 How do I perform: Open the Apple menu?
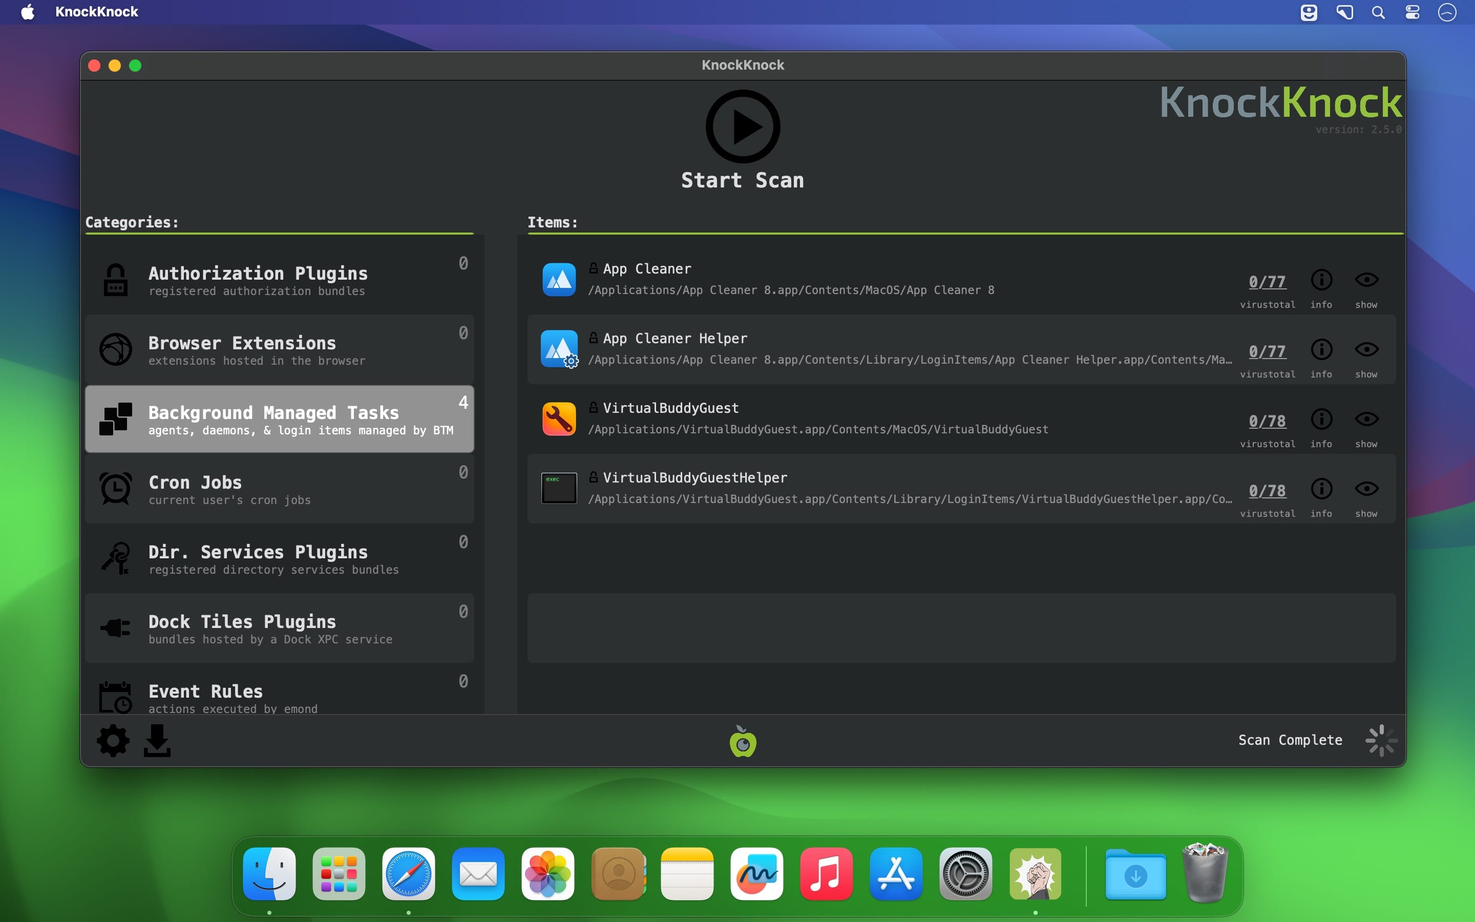pyautogui.click(x=28, y=12)
